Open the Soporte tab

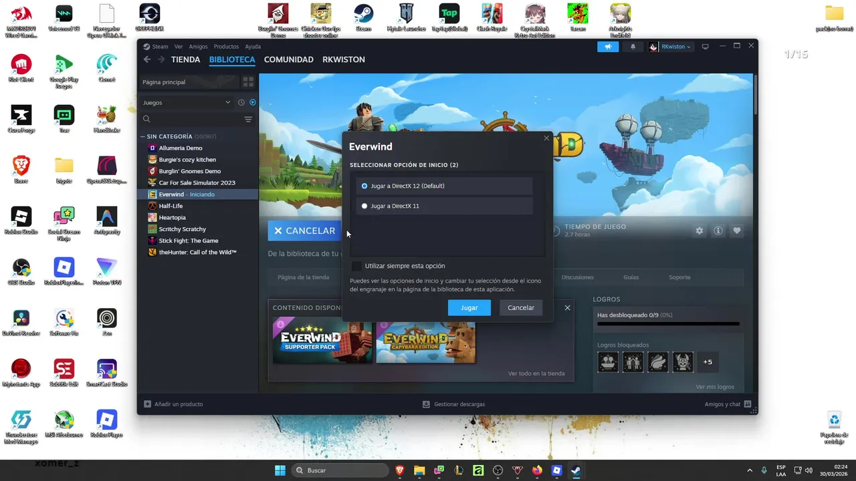coord(679,277)
